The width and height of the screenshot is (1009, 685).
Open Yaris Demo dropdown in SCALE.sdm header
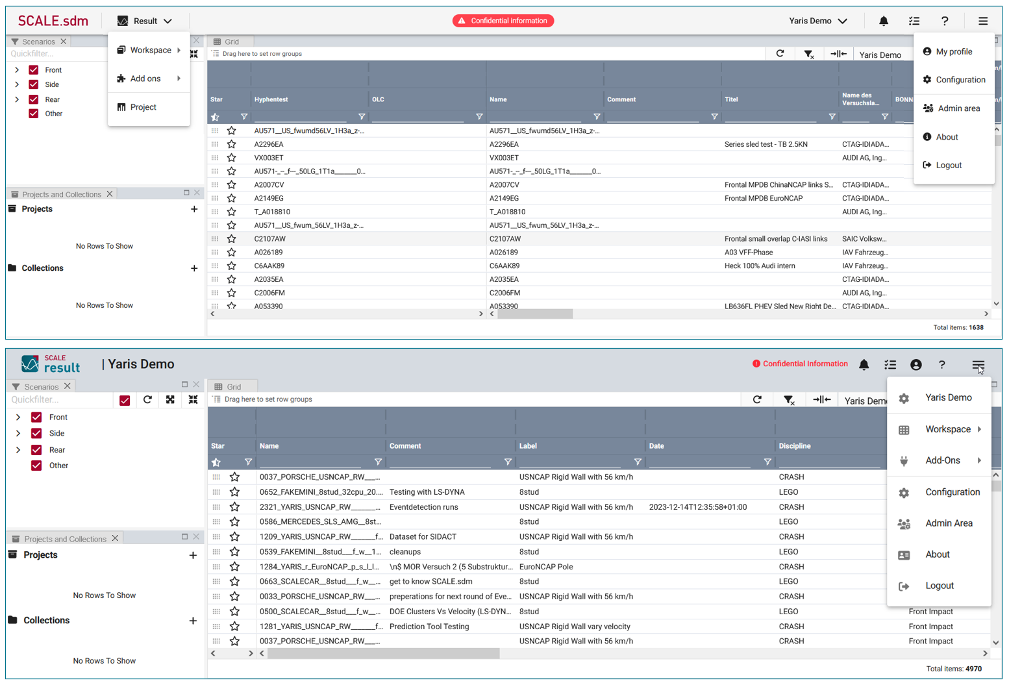pyautogui.click(x=818, y=21)
